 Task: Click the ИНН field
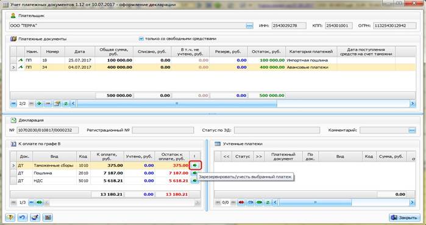pos(289,26)
